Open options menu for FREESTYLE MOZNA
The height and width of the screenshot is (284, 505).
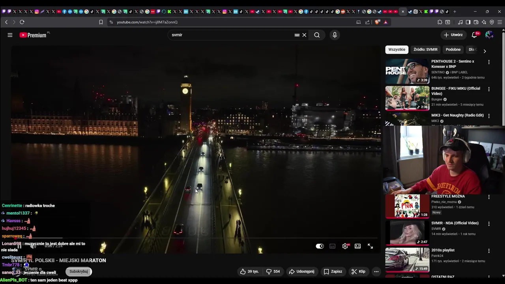point(489,197)
